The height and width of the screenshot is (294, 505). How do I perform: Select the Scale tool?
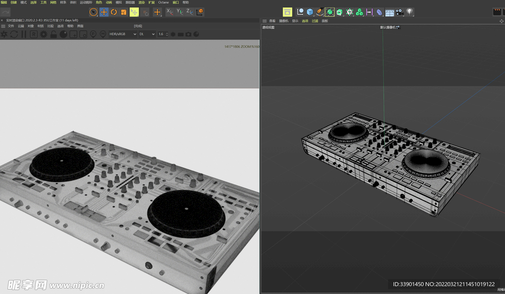(123, 12)
